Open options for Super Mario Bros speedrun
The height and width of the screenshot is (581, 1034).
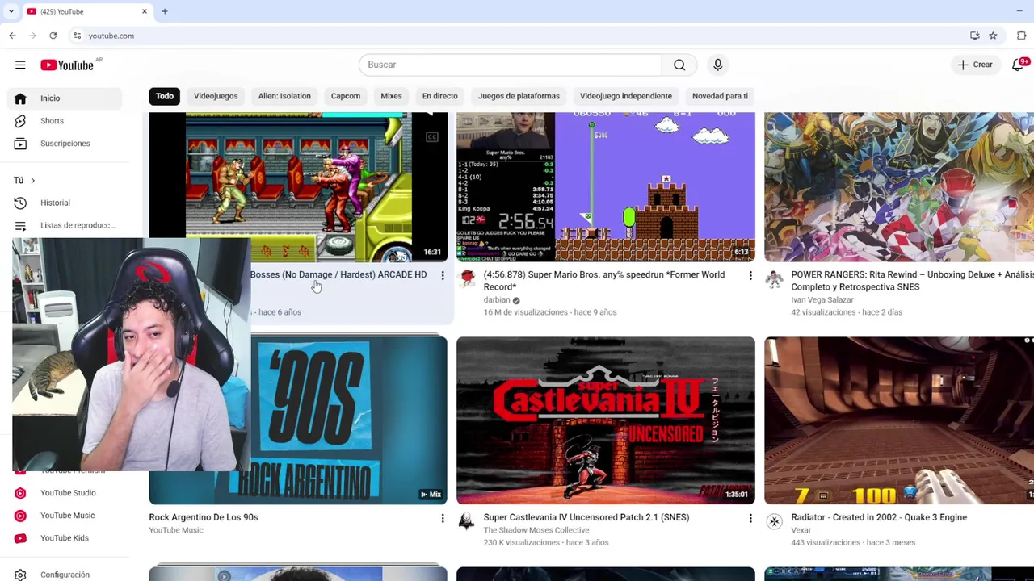[x=750, y=276]
